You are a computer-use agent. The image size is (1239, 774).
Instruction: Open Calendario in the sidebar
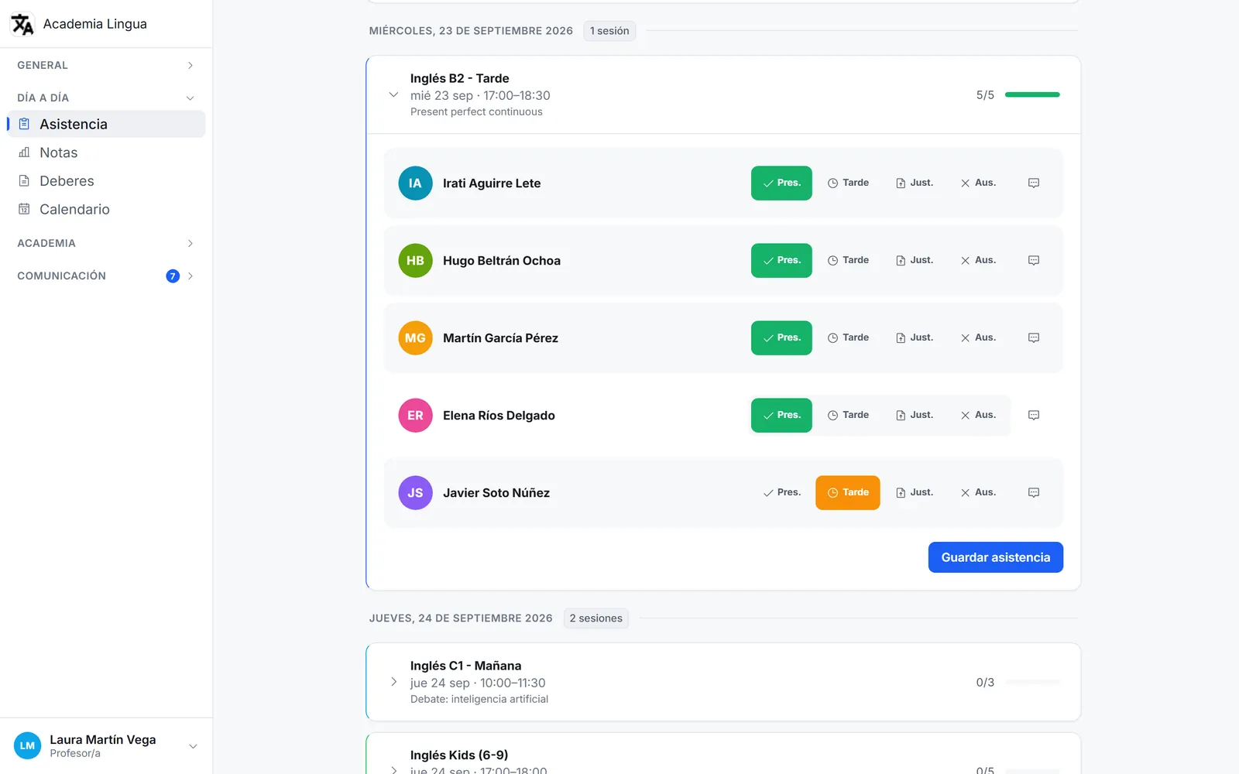106,210
